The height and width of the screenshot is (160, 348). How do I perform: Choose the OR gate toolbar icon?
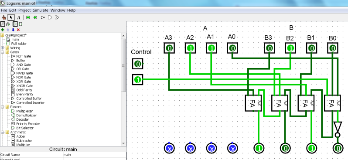[57, 17]
